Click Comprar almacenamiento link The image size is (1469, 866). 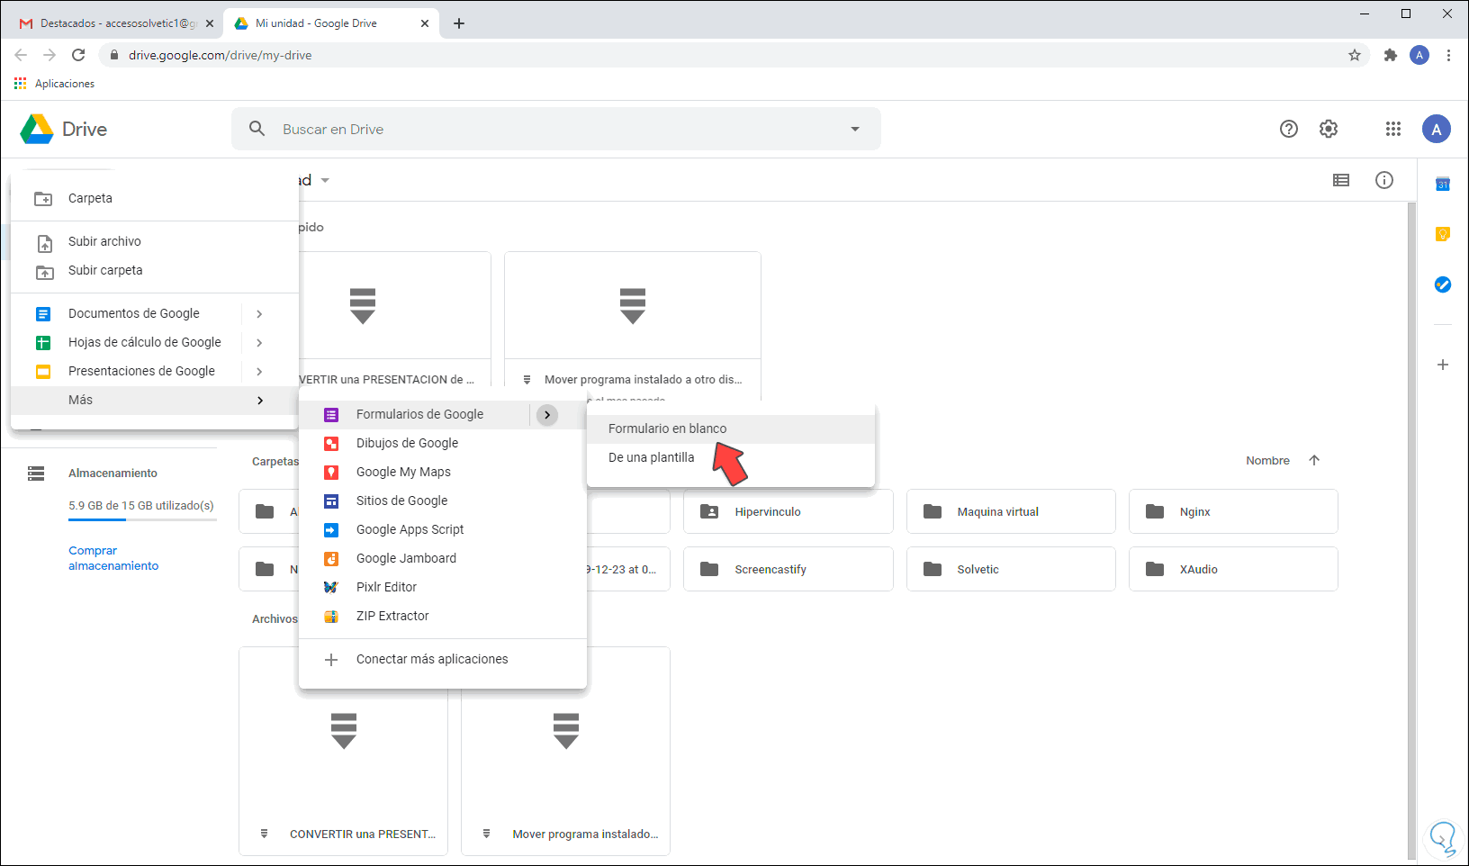coord(113,558)
